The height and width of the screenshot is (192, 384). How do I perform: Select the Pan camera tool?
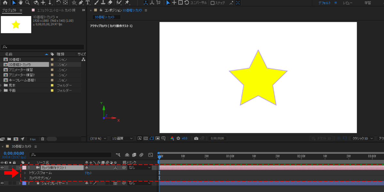[x=43, y=3]
